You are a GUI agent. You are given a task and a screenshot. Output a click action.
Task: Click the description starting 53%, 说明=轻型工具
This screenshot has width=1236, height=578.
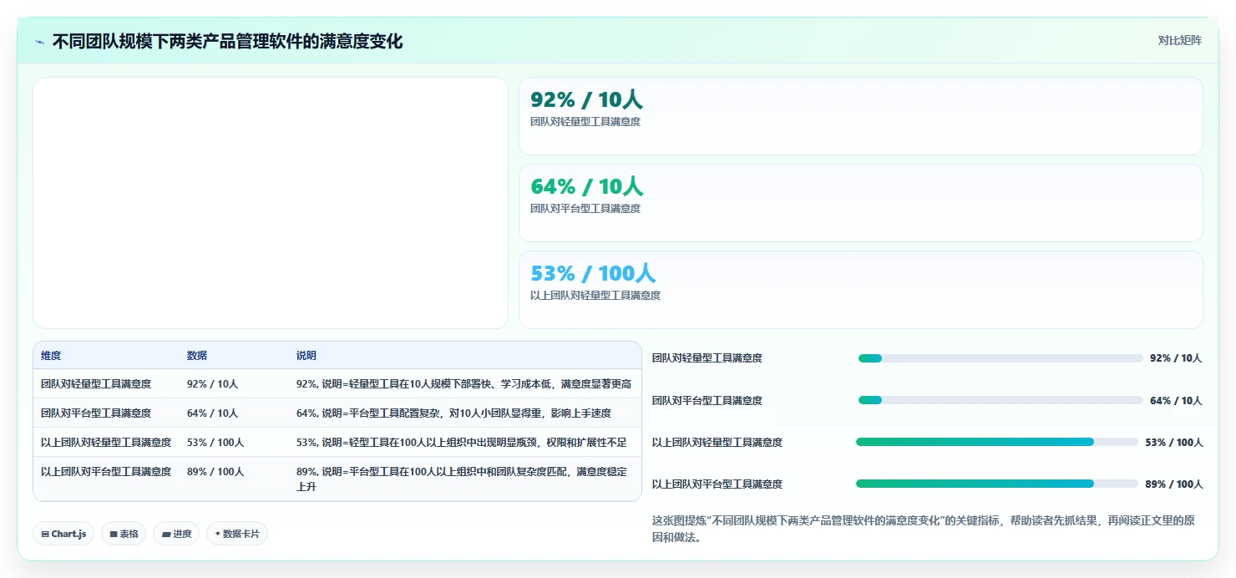[462, 443]
